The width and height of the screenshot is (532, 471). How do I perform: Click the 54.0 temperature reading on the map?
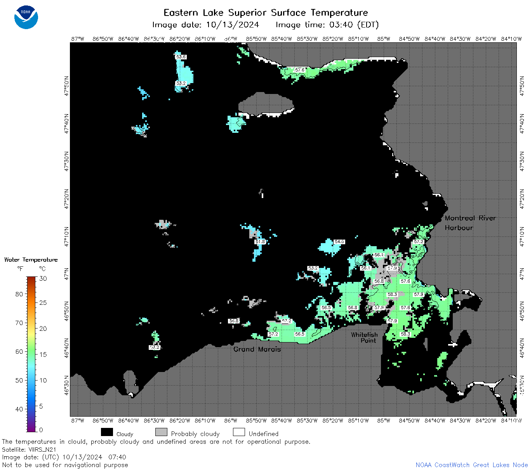[x=339, y=242]
